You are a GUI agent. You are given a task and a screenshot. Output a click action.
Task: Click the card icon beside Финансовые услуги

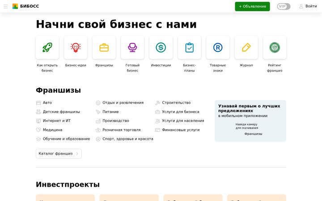pyautogui.click(x=157, y=130)
